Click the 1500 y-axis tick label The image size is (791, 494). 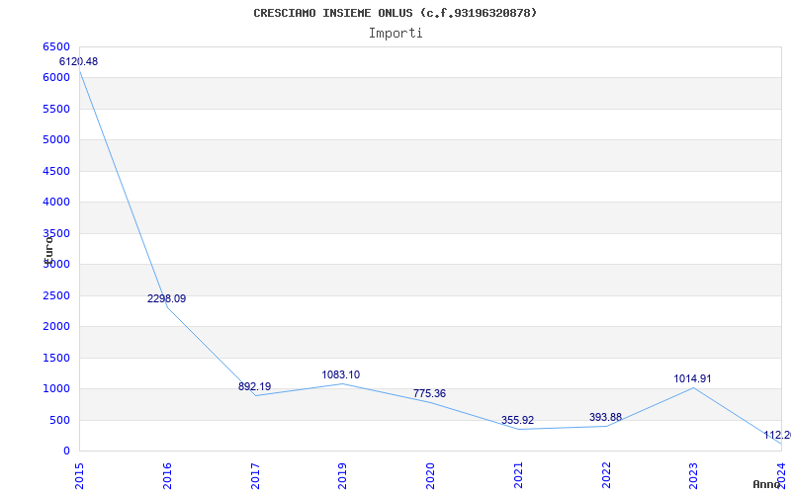point(56,358)
